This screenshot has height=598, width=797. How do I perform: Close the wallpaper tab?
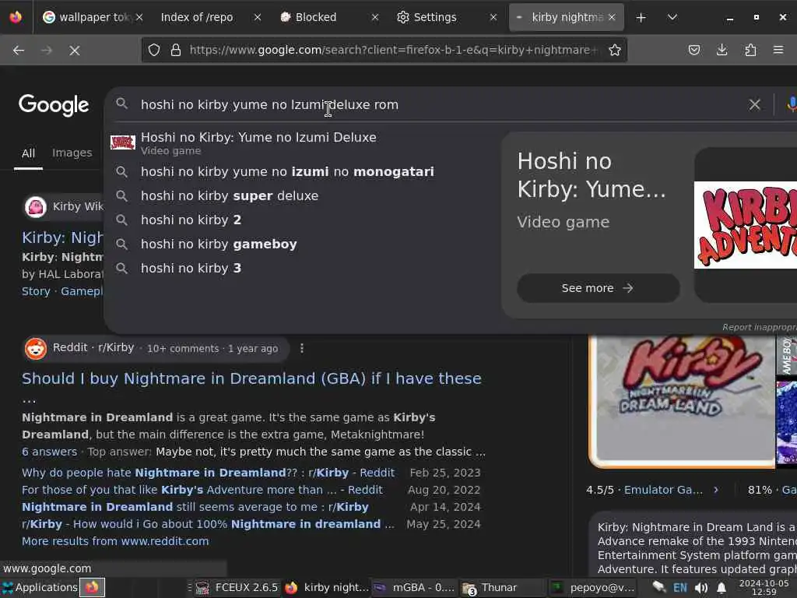139,17
